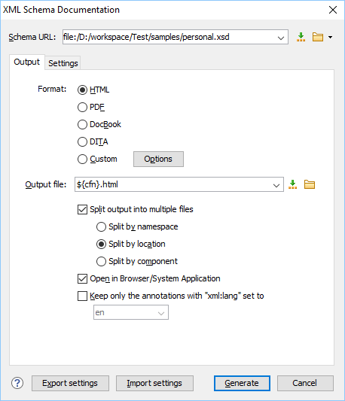345x401 pixels.
Task: Open the help question mark icon
Action: [x=17, y=383]
